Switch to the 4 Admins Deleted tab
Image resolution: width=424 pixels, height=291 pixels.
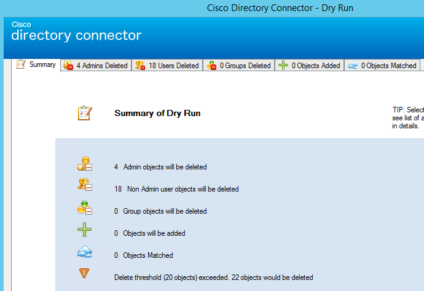click(96, 66)
